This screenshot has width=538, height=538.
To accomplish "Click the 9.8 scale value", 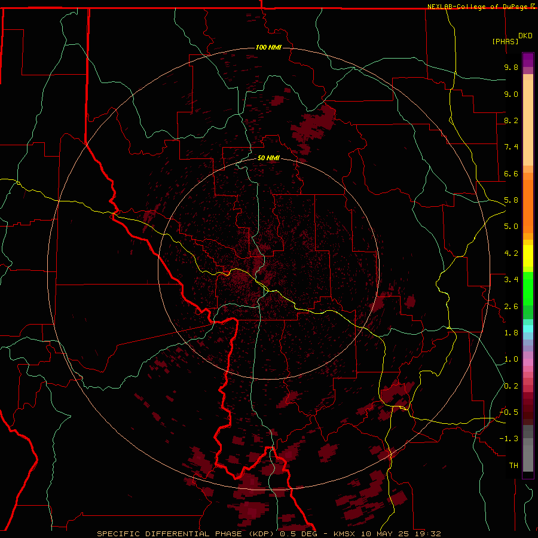I will tap(511, 67).
